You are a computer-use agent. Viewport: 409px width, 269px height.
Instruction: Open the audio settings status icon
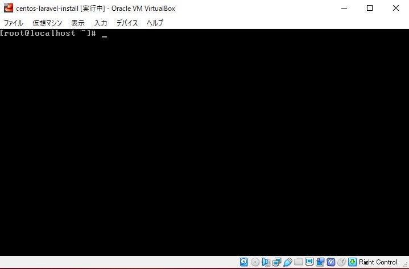pos(266,262)
